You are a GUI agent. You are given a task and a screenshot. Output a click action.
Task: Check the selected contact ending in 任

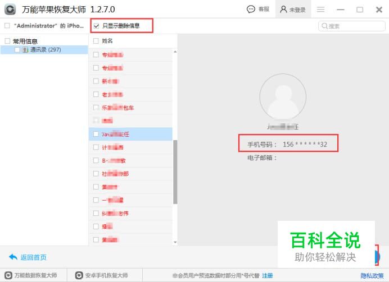click(x=96, y=134)
